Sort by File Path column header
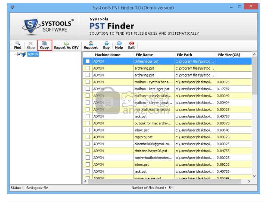 point(195,55)
